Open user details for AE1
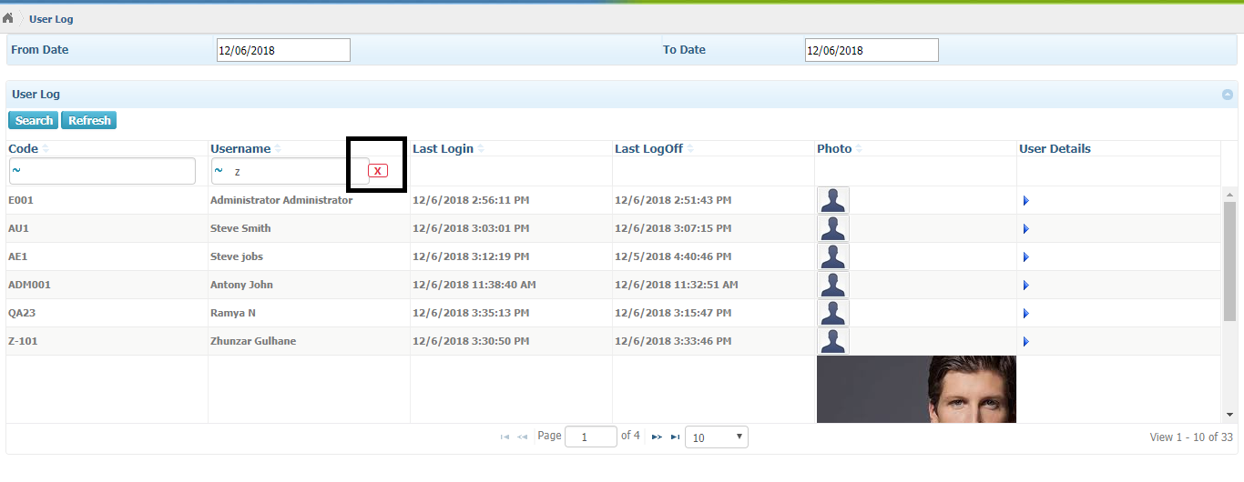Viewport: 1244px width, 482px height. (x=1026, y=256)
